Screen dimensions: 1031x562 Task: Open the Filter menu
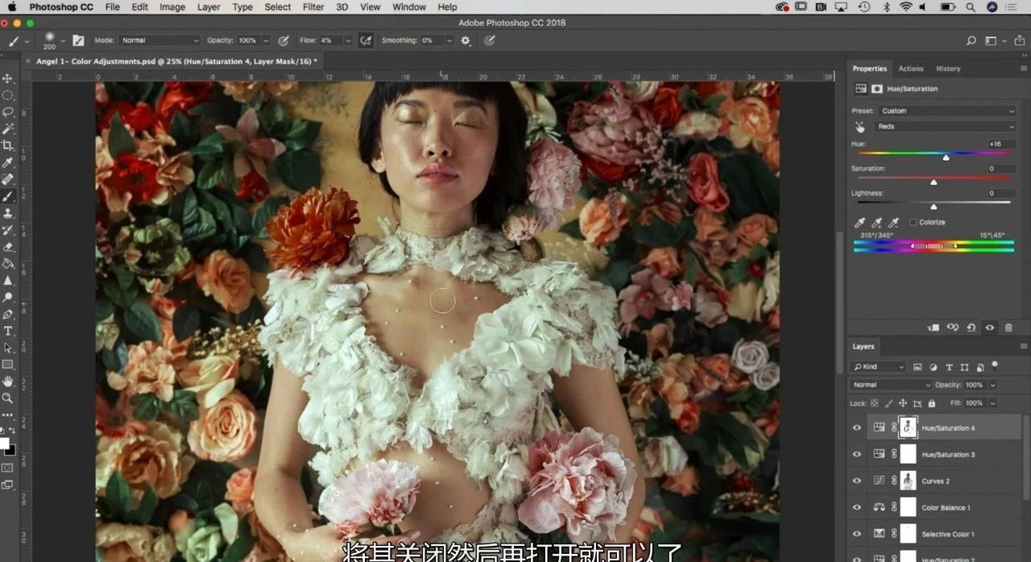click(x=313, y=7)
